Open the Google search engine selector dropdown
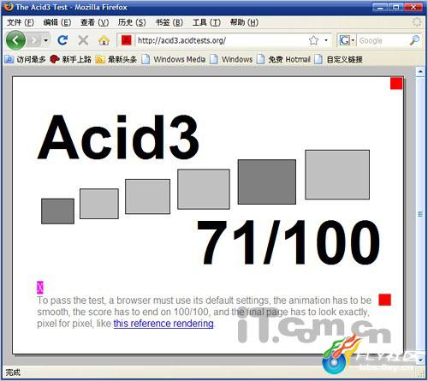This screenshot has width=428, height=381. click(x=347, y=40)
